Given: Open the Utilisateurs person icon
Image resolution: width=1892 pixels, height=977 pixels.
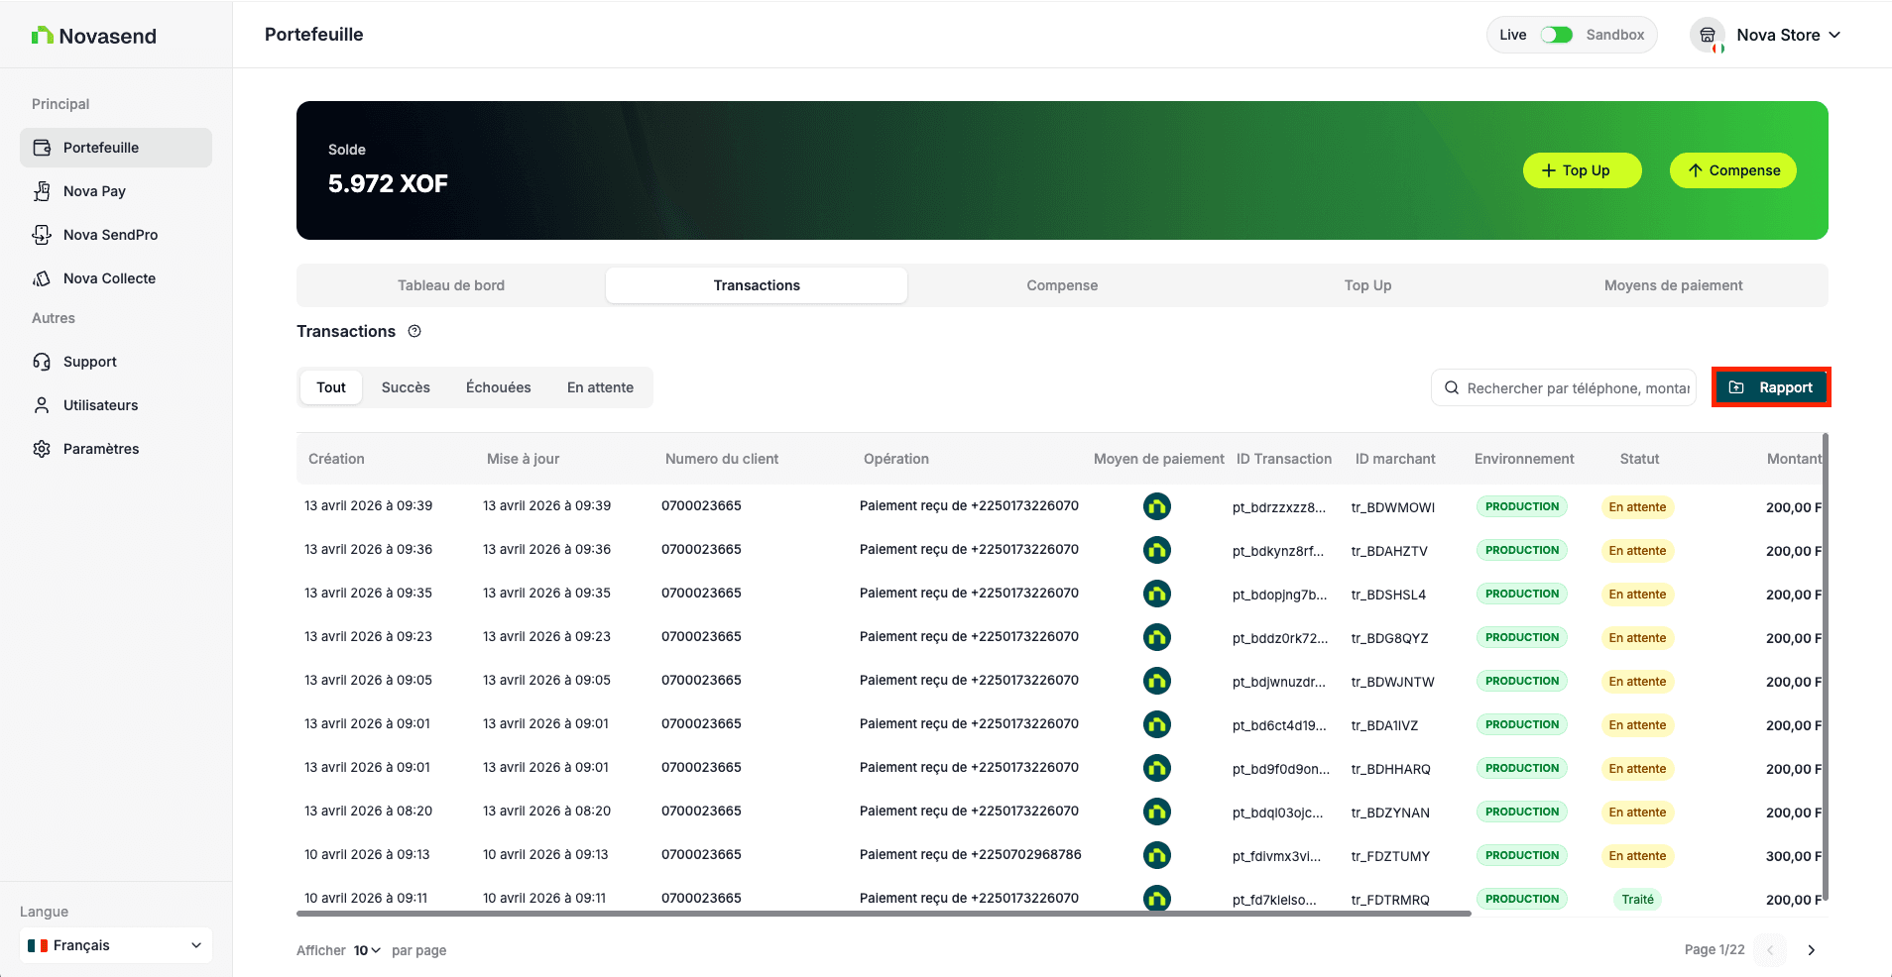Looking at the screenshot, I should point(42,405).
